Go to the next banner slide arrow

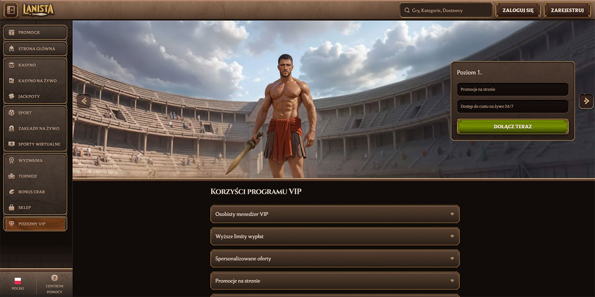point(586,101)
